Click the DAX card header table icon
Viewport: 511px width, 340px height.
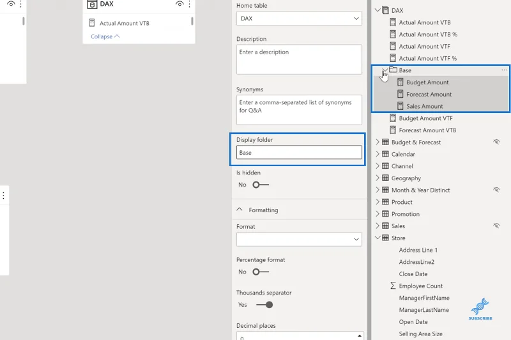point(92,4)
